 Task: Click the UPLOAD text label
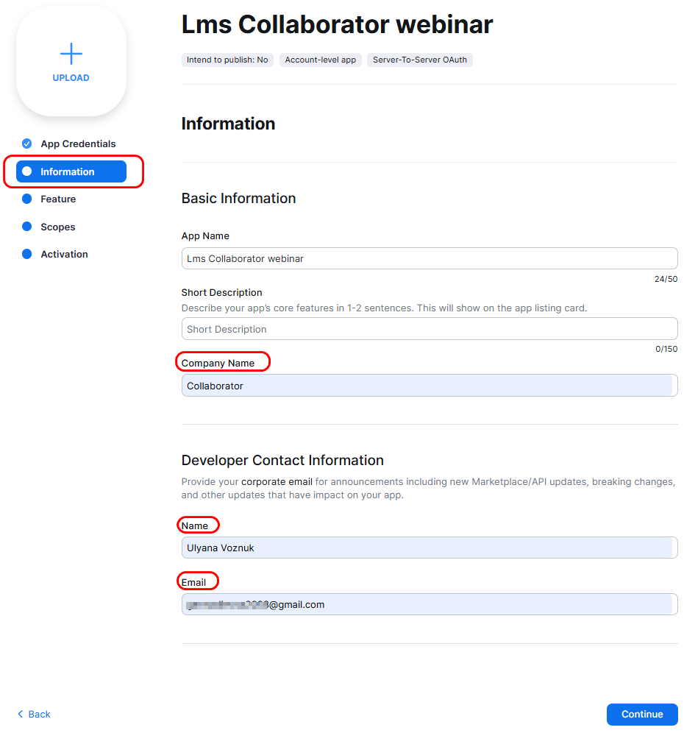tap(71, 78)
